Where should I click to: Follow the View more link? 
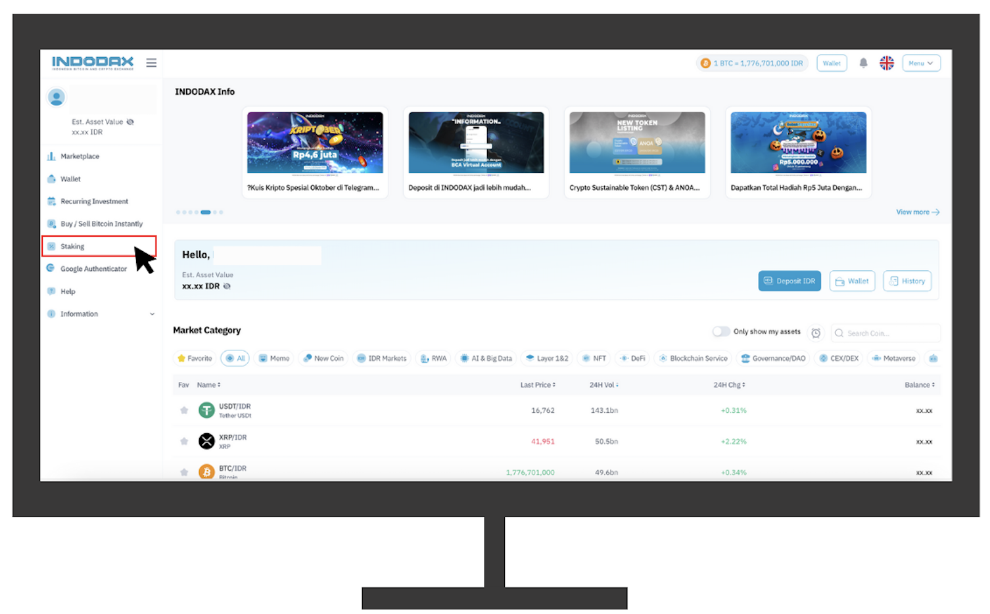click(x=917, y=212)
